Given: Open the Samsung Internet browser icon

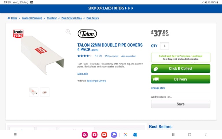Looking at the screenshot, I should point(114,135).
